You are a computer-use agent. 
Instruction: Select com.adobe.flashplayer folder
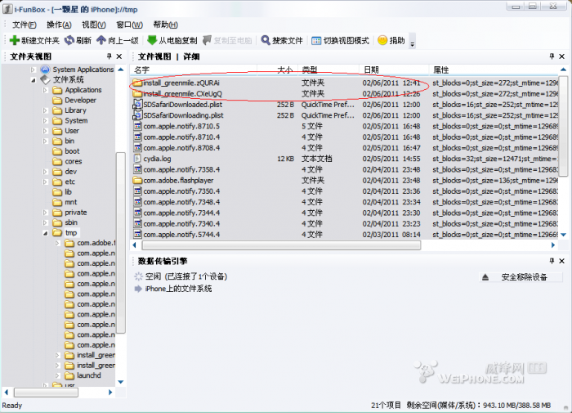343,181
